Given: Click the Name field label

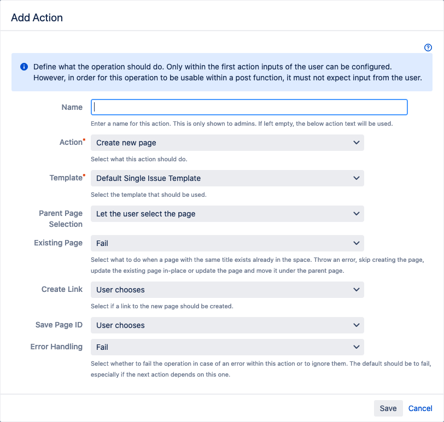Looking at the screenshot, I should 72,107.
